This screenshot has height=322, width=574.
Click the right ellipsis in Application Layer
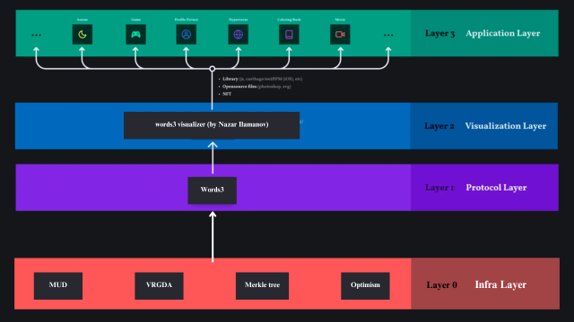(388, 35)
